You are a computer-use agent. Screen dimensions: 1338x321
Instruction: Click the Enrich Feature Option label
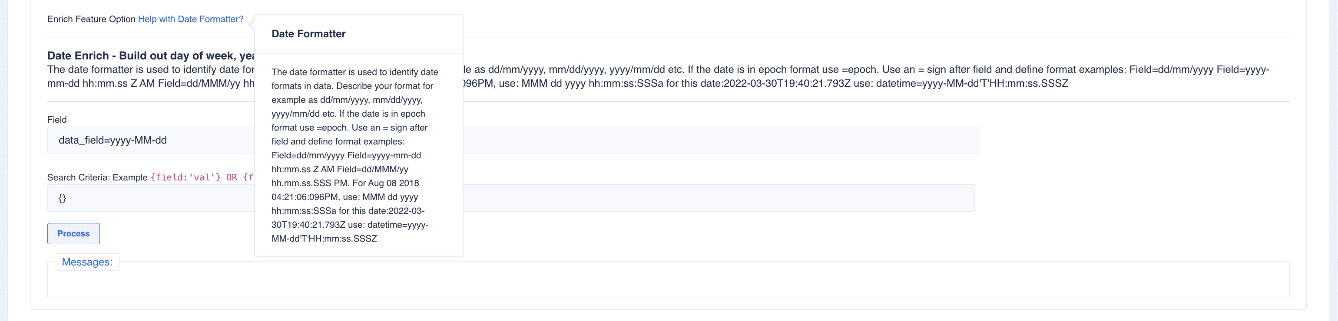[91, 19]
